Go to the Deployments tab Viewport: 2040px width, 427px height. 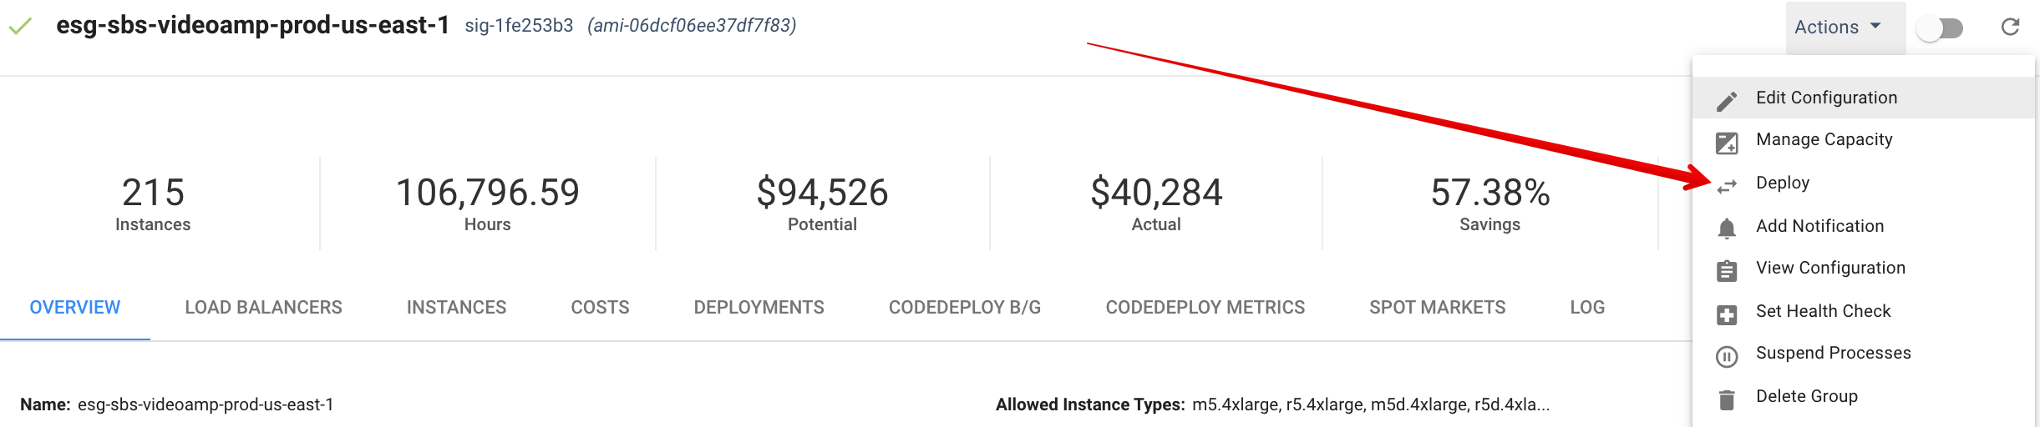click(759, 308)
